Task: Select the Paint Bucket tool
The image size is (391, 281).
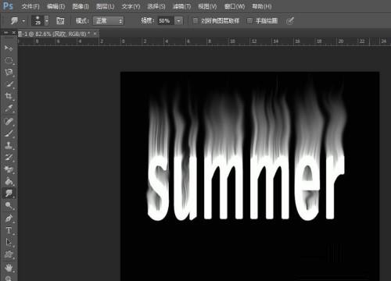Action: (x=9, y=181)
